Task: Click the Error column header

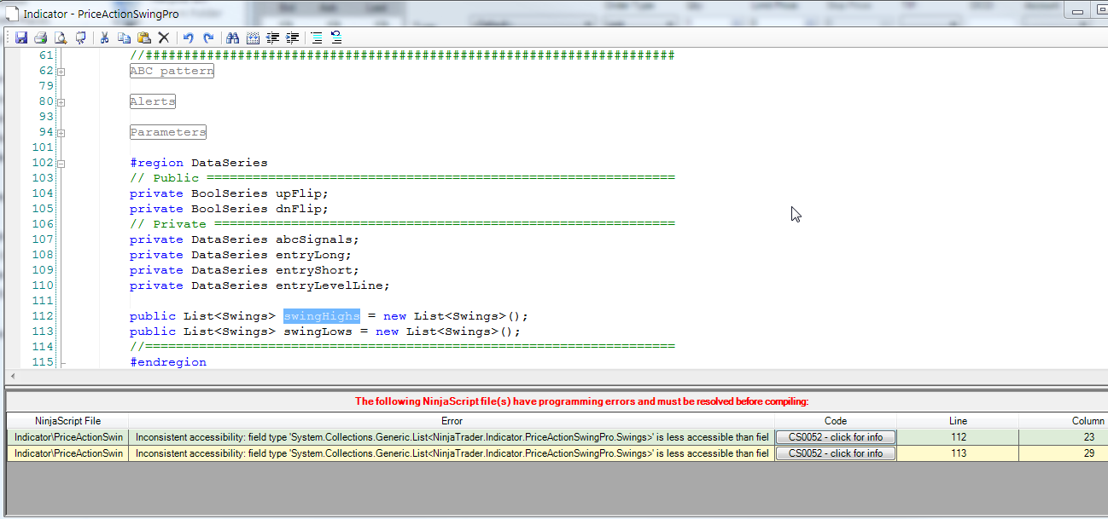Action: click(x=452, y=421)
